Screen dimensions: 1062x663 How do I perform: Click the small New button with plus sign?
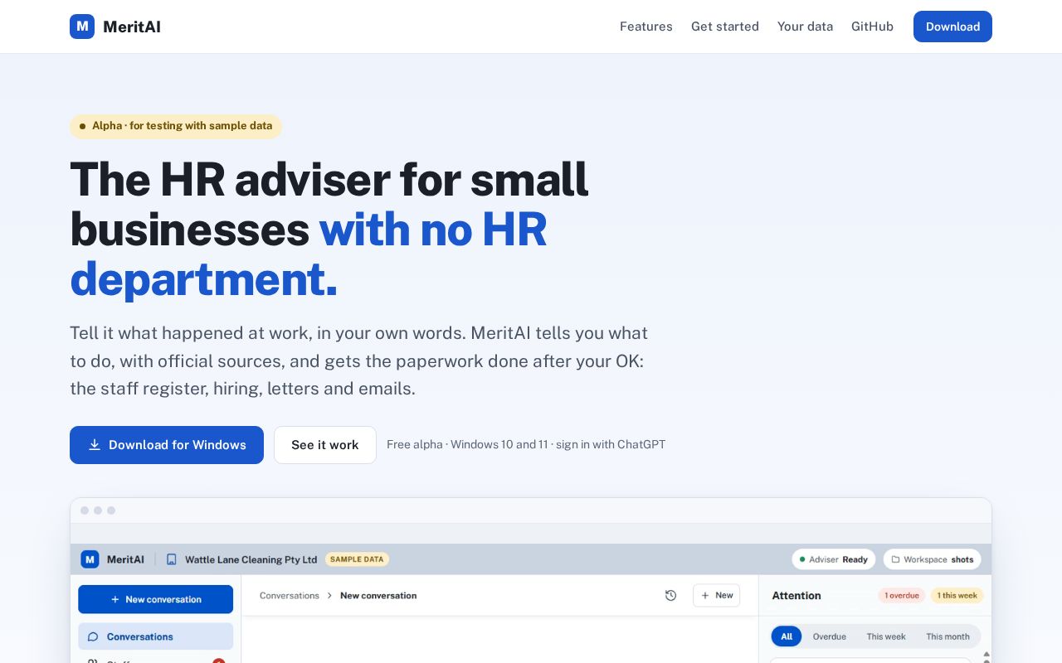(716, 596)
